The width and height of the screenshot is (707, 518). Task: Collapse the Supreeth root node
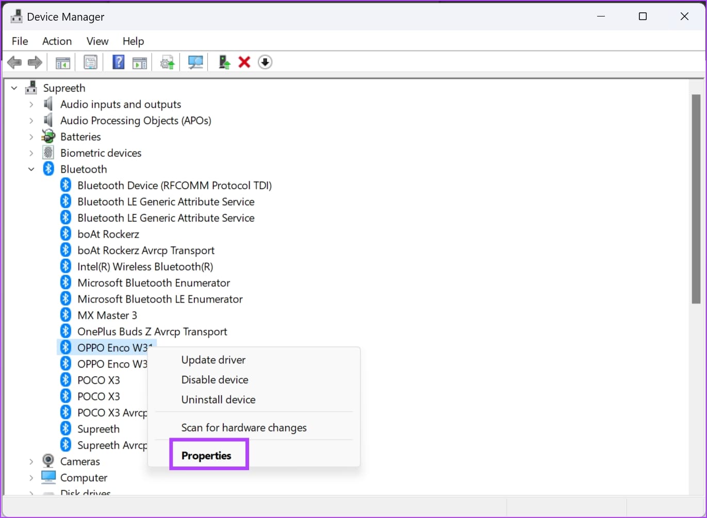(14, 88)
